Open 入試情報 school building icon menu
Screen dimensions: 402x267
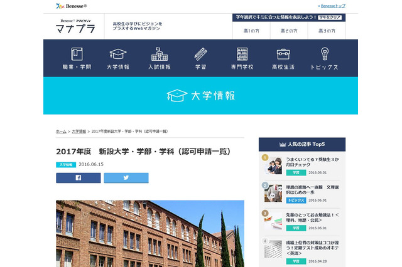tap(160, 54)
